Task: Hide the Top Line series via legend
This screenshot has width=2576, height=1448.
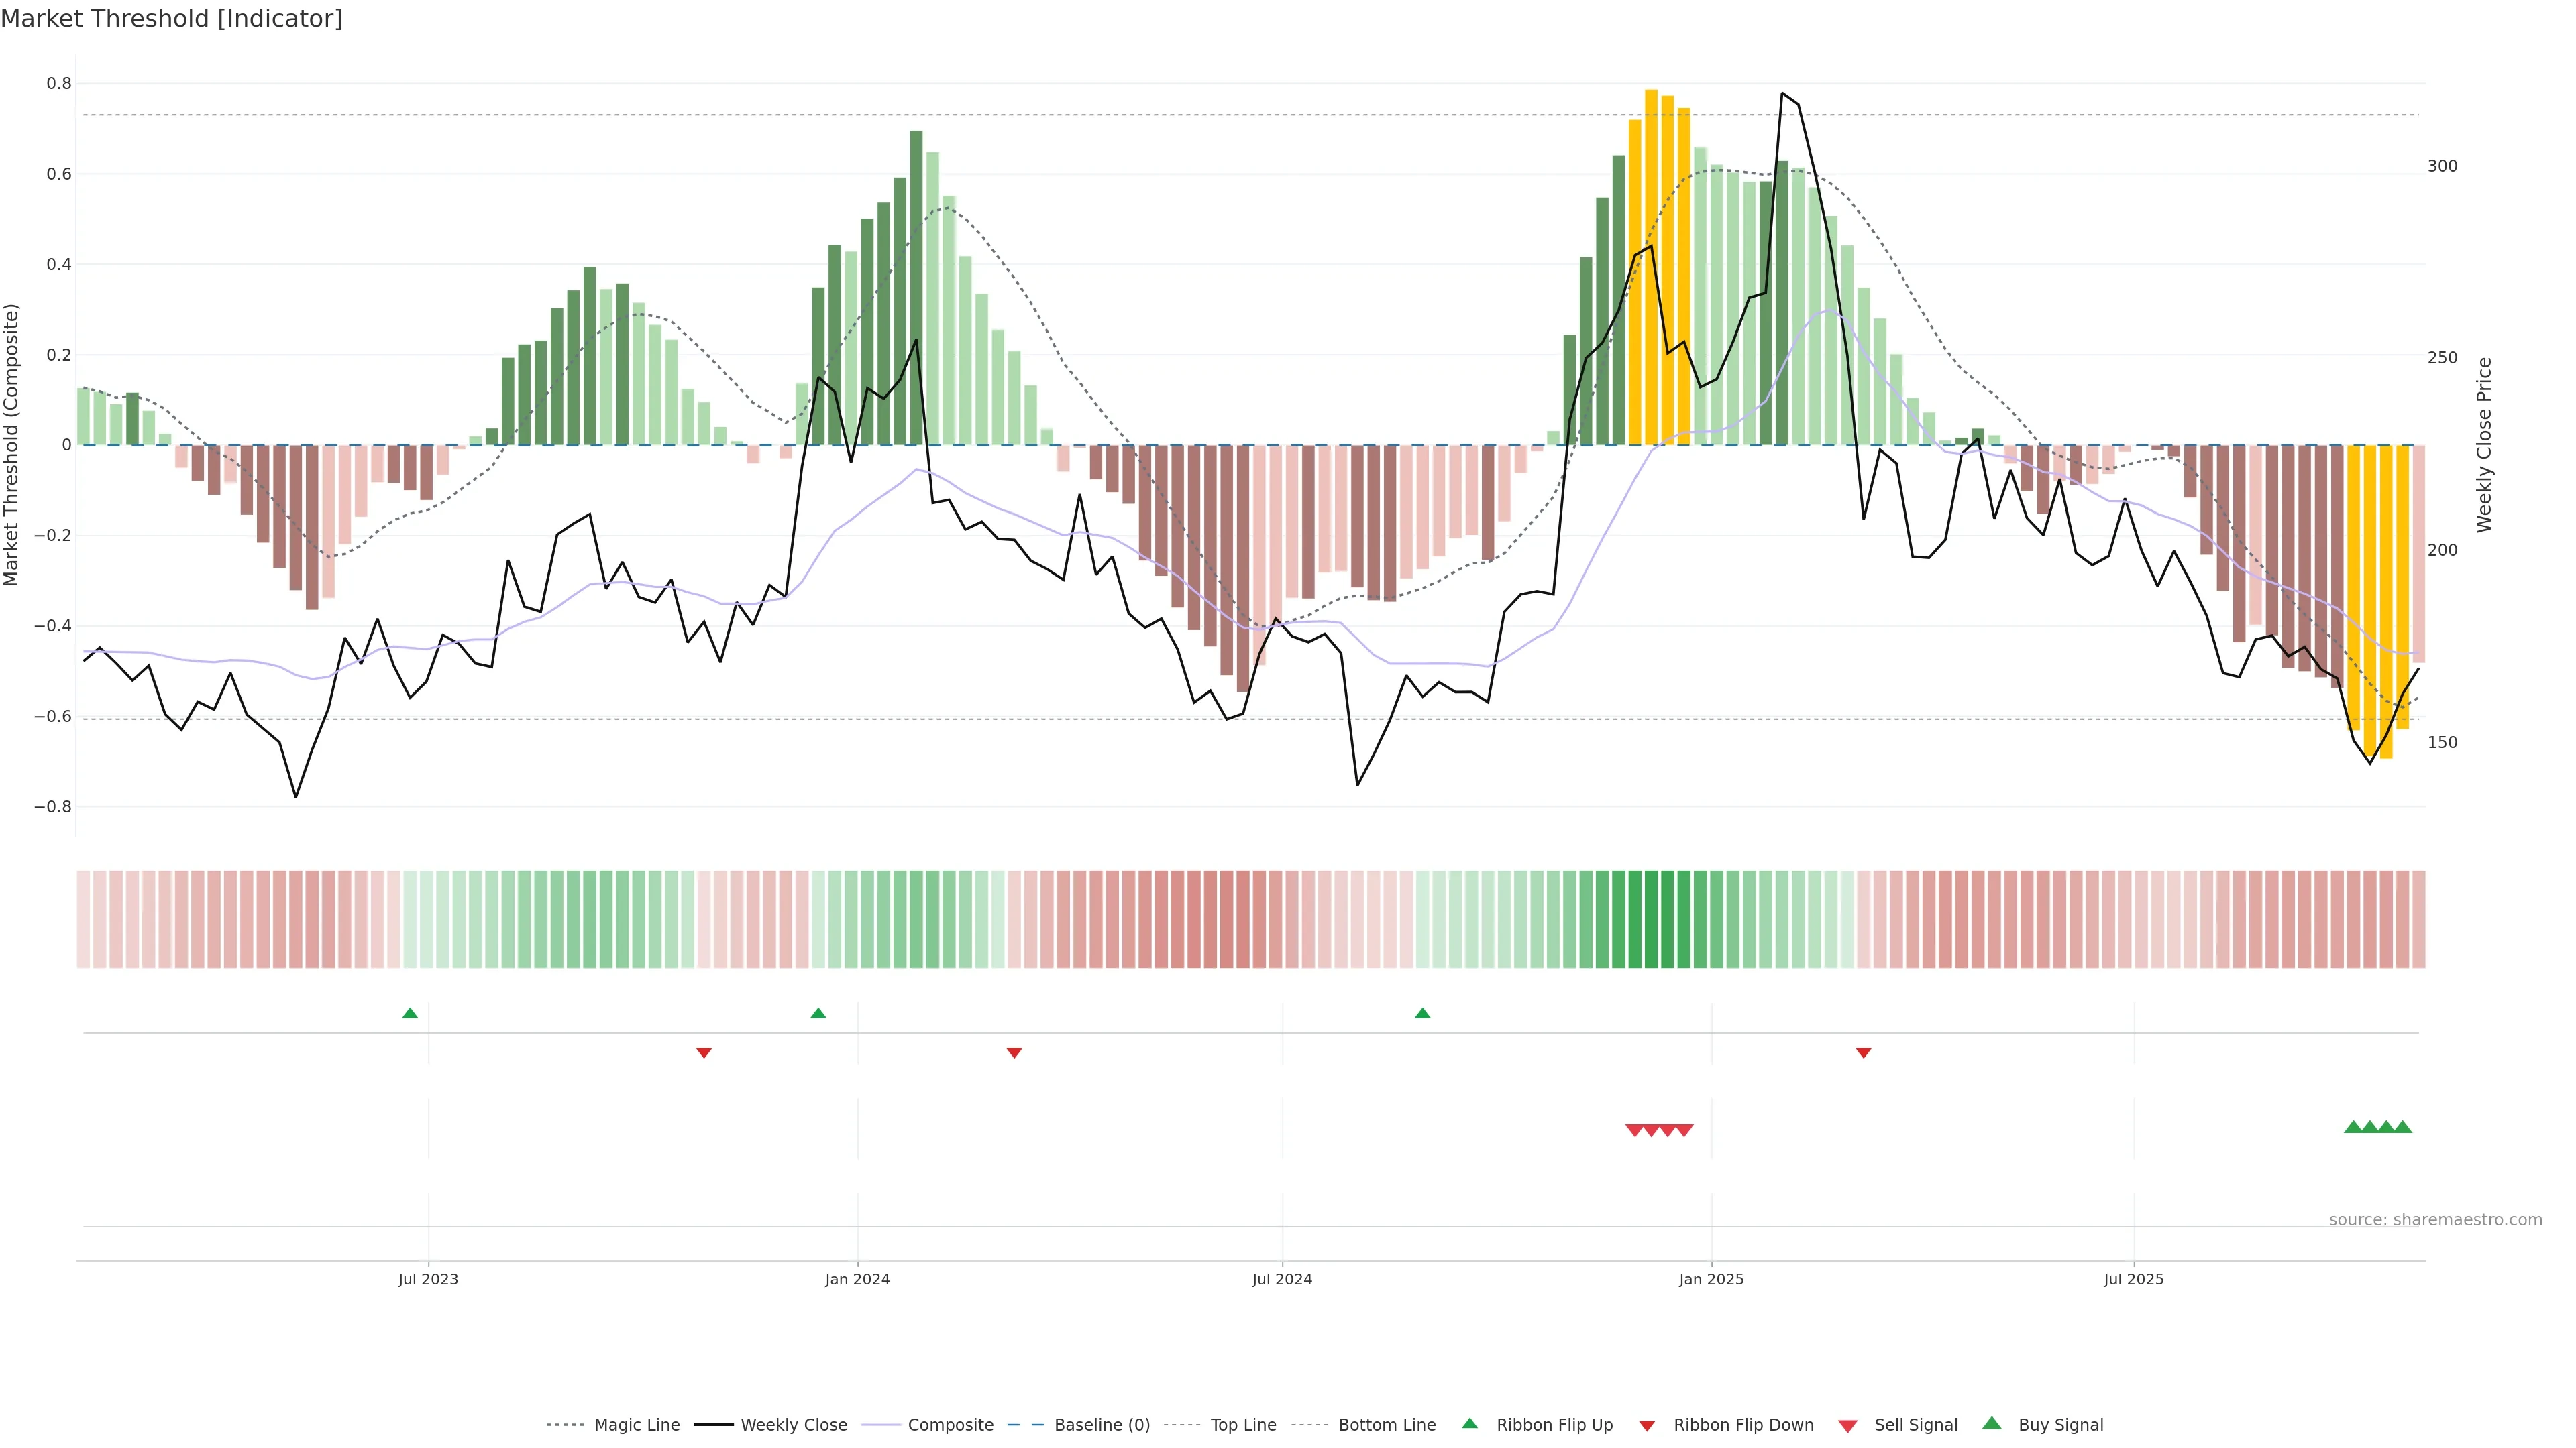Action: coord(1243,1425)
